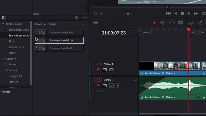Click ruler at 01:00:00:00 mark
The height and width of the screenshot is (116, 206).
coord(146,33)
